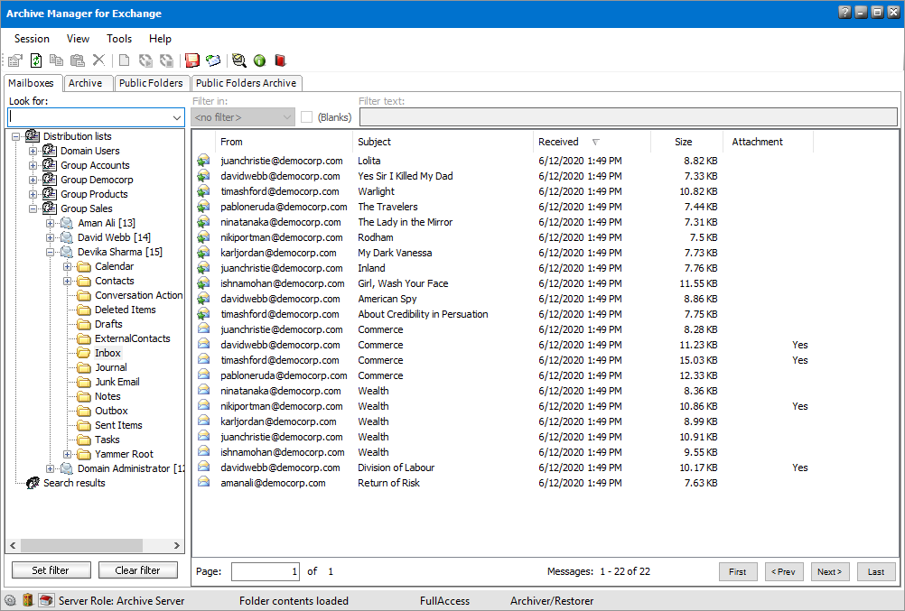The width and height of the screenshot is (905, 611).
Task: Collapse the Group Sales node
Action: tap(33, 208)
